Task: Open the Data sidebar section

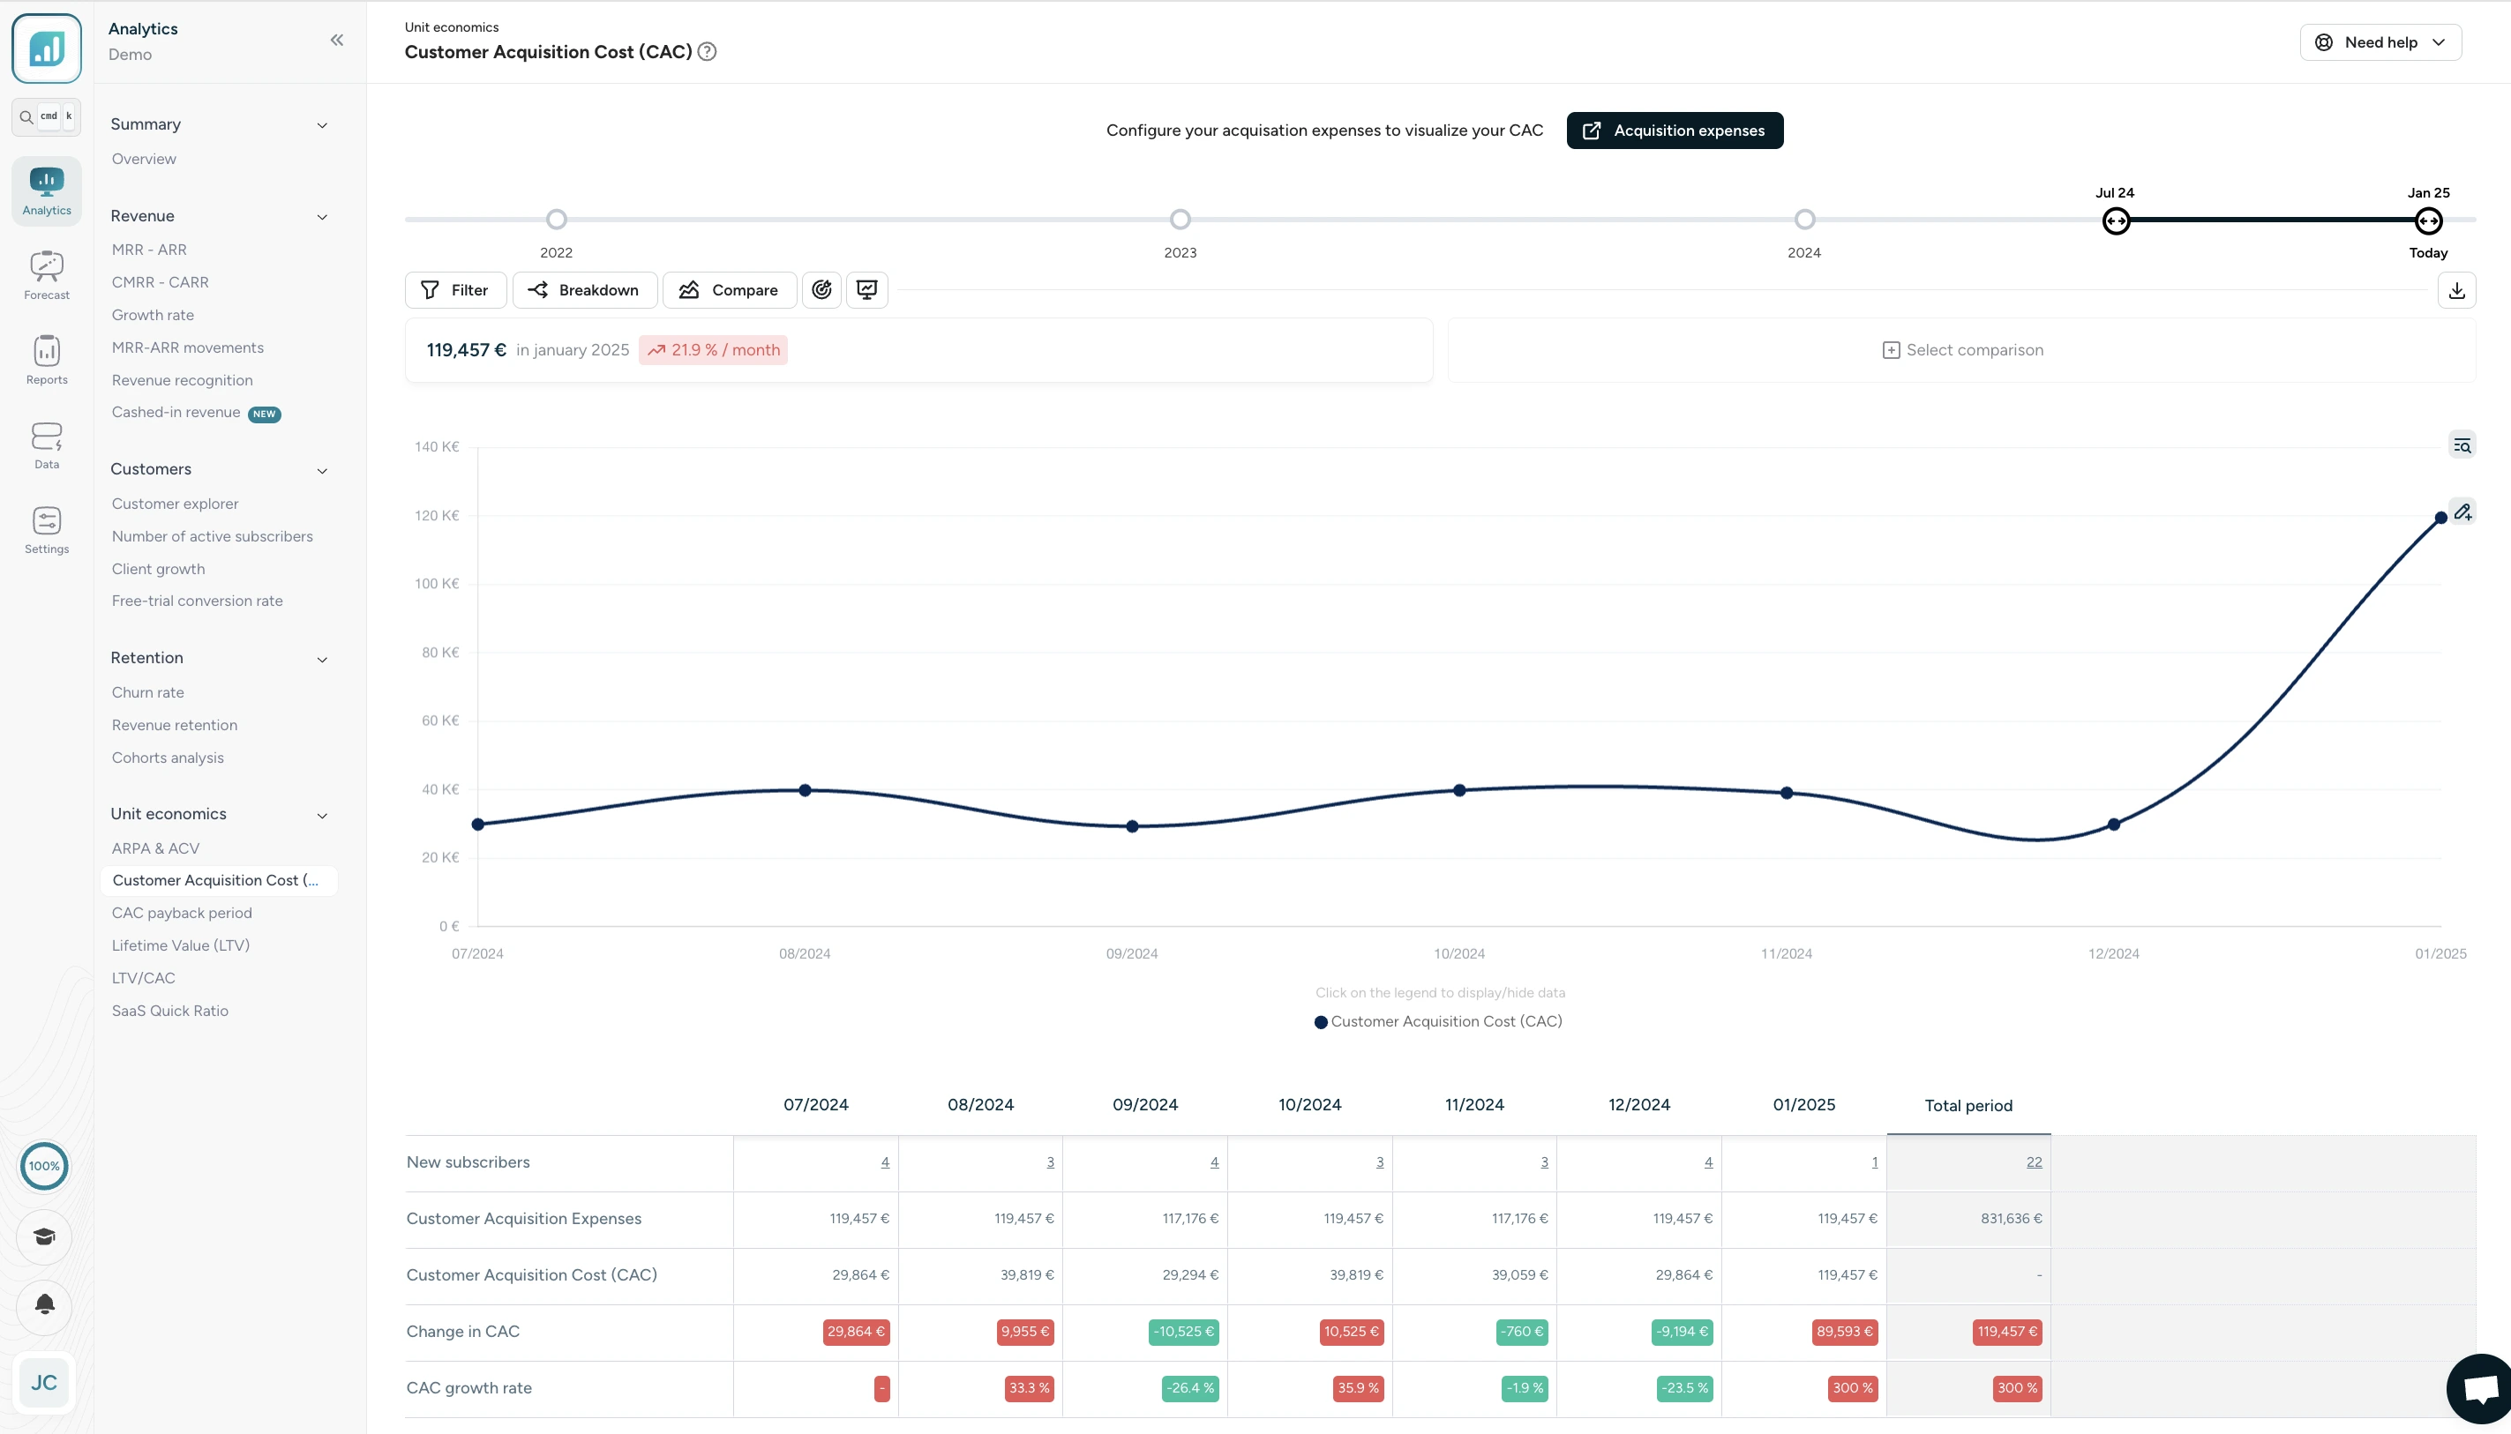Action: point(46,445)
